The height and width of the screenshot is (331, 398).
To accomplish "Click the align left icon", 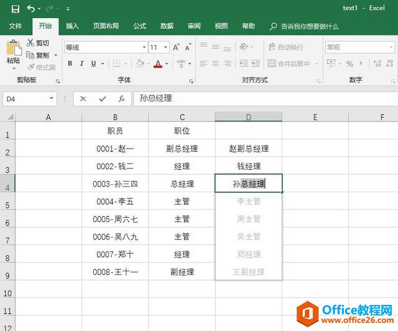I will (x=203, y=63).
